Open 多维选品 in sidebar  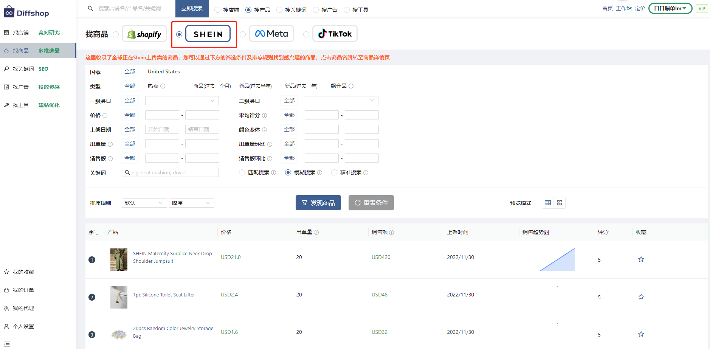[x=49, y=51]
